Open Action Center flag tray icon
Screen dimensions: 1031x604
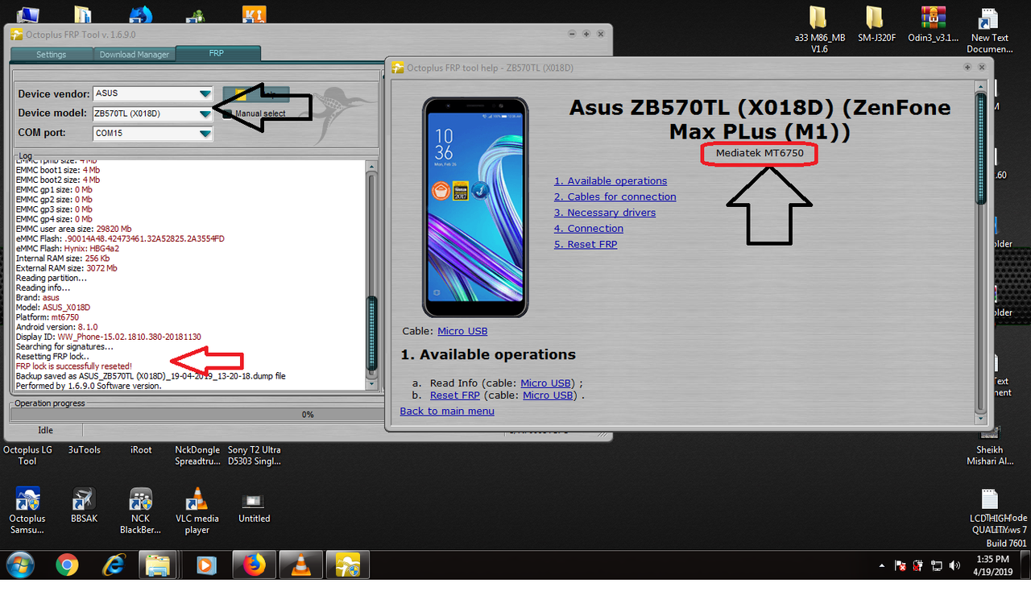click(901, 565)
